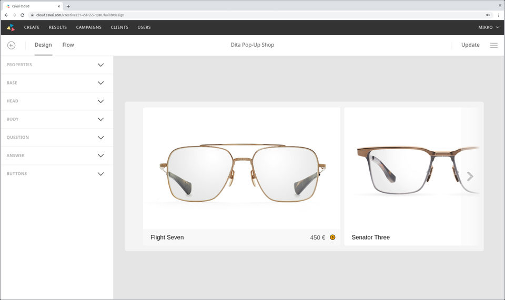Expand the Head section
This screenshot has width=505, height=300.
(57, 101)
